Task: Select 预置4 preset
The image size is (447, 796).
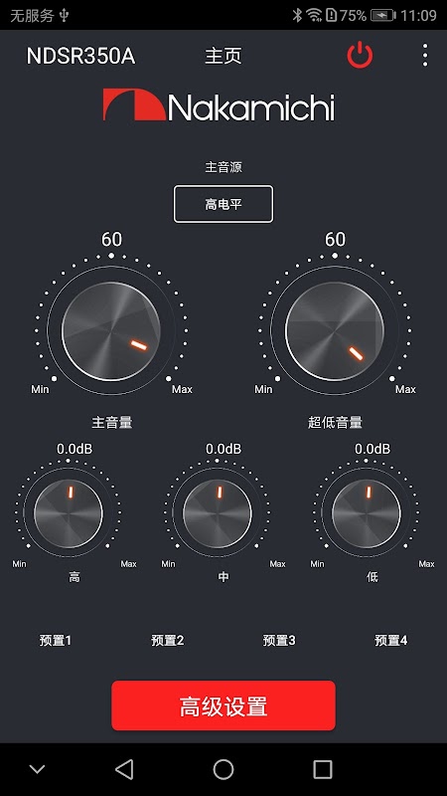Action: pos(391,641)
